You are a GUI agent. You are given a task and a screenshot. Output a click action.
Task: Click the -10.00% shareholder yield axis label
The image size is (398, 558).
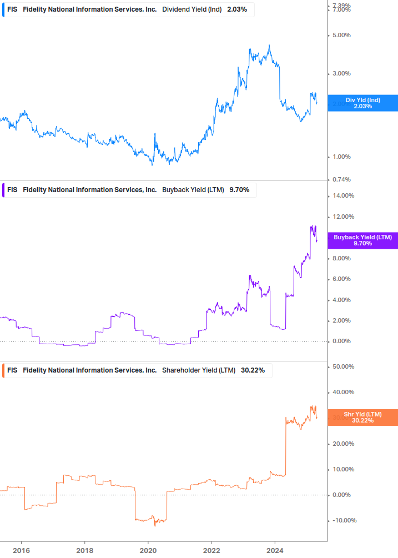pyautogui.click(x=344, y=520)
